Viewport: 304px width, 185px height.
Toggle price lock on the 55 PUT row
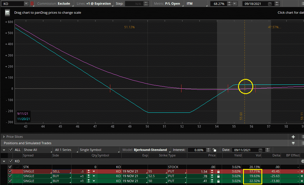pos(219,172)
